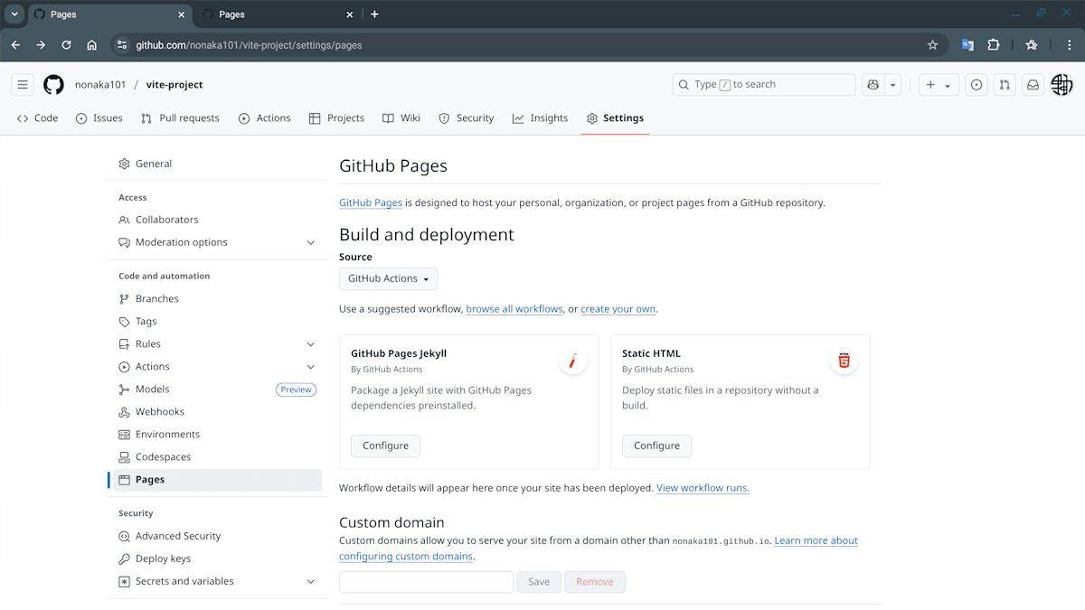Click the View workflow runs link

(x=703, y=488)
